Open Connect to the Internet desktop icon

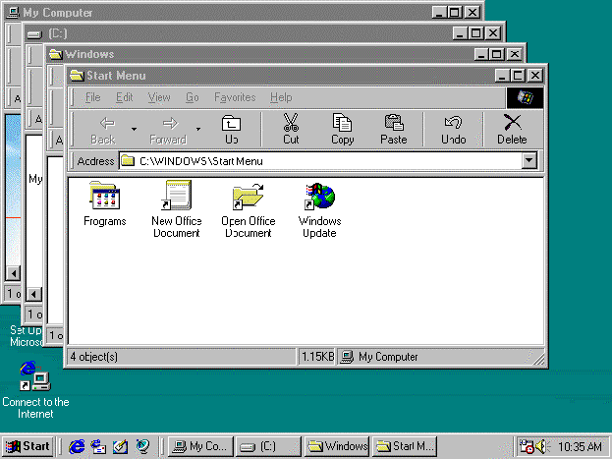(x=35, y=377)
